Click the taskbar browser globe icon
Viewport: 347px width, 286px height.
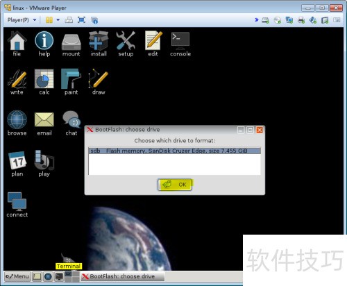pos(48,276)
